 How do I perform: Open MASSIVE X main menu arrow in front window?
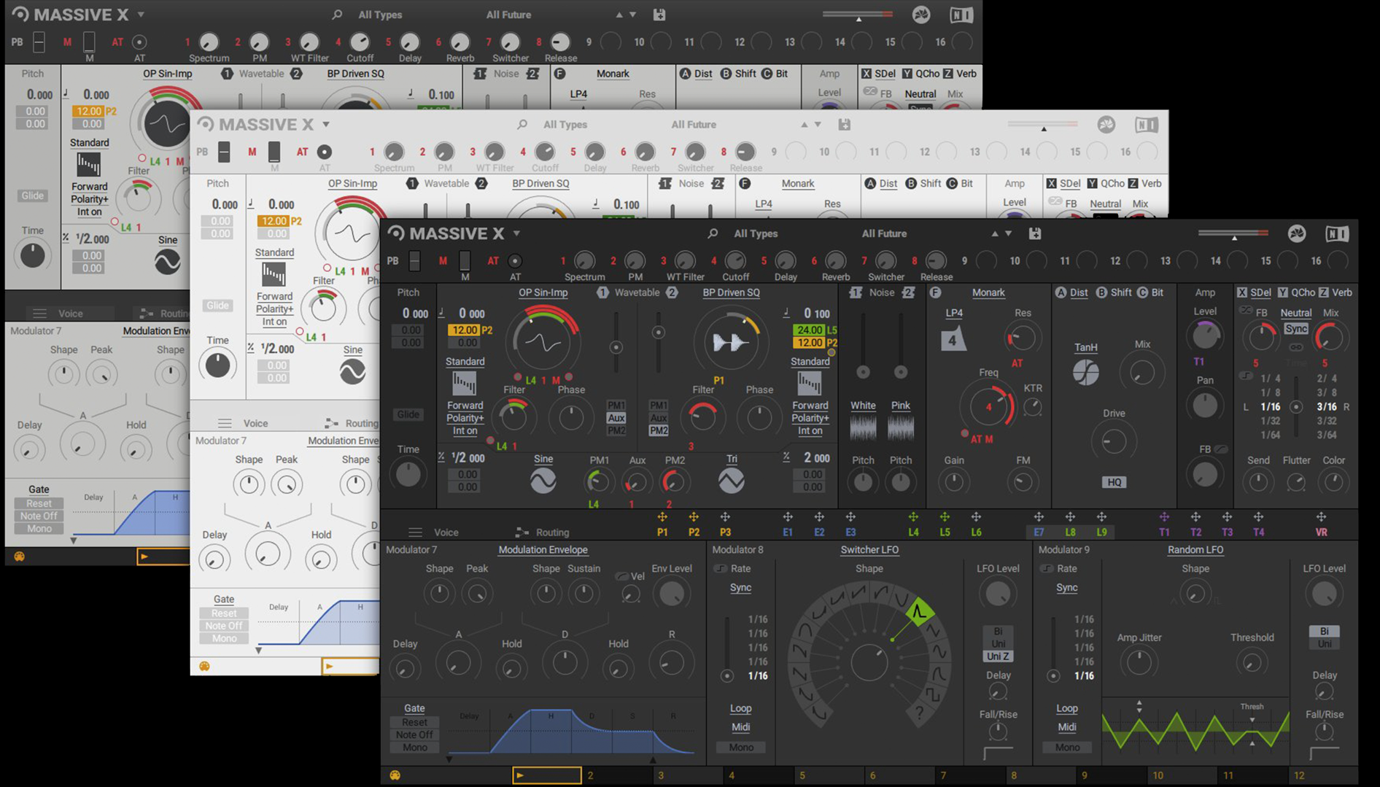(516, 233)
